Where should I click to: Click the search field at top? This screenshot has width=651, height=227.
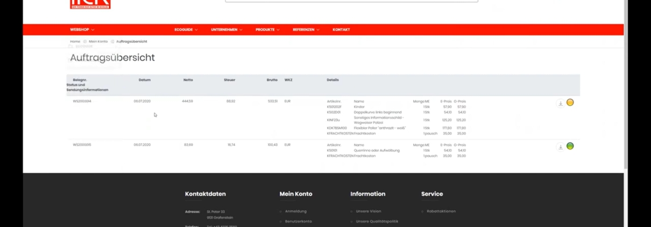351,1
